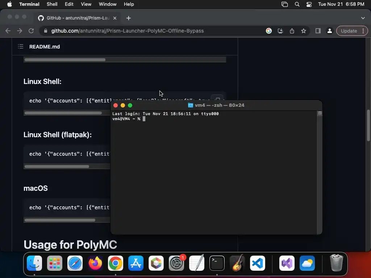Open App Store from the Dock
Viewport: 371px width, 278px height.
tap(136, 263)
